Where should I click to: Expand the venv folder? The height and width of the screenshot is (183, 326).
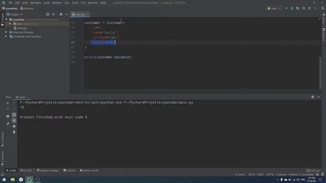coord(10,24)
